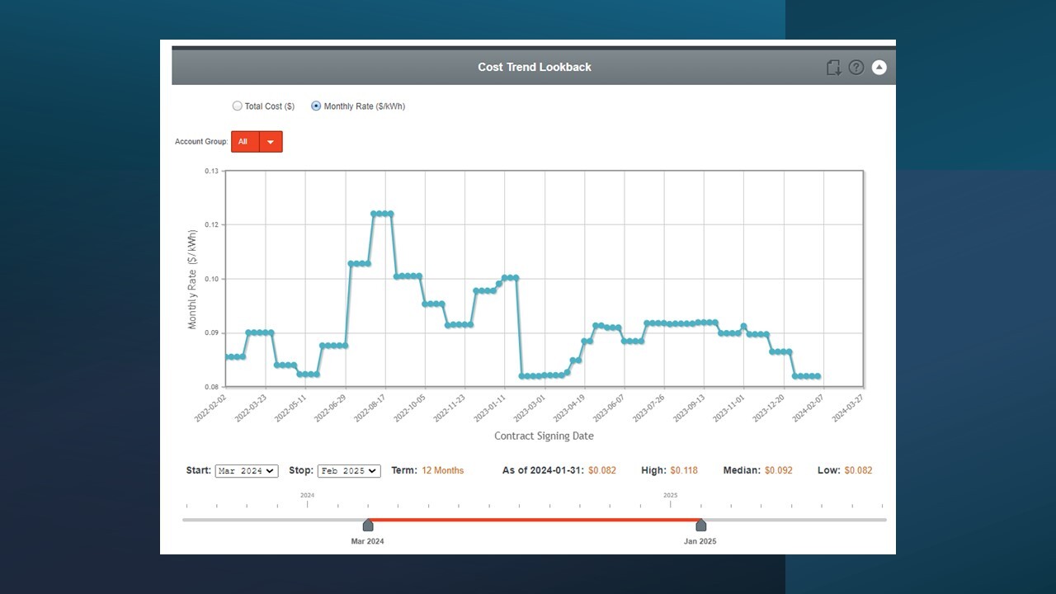Screen dimensions: 1056x594
Task: Click the red selected range on timeline slider
Action: point(535,520)
